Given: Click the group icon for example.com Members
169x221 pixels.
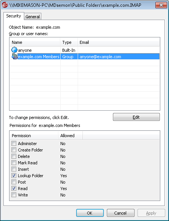Looking at the screenshot, I should (14, 57).
